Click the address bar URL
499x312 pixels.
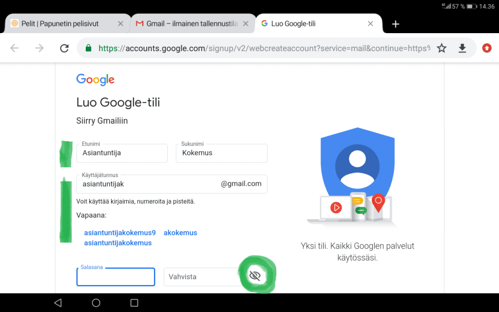(264, 48)
